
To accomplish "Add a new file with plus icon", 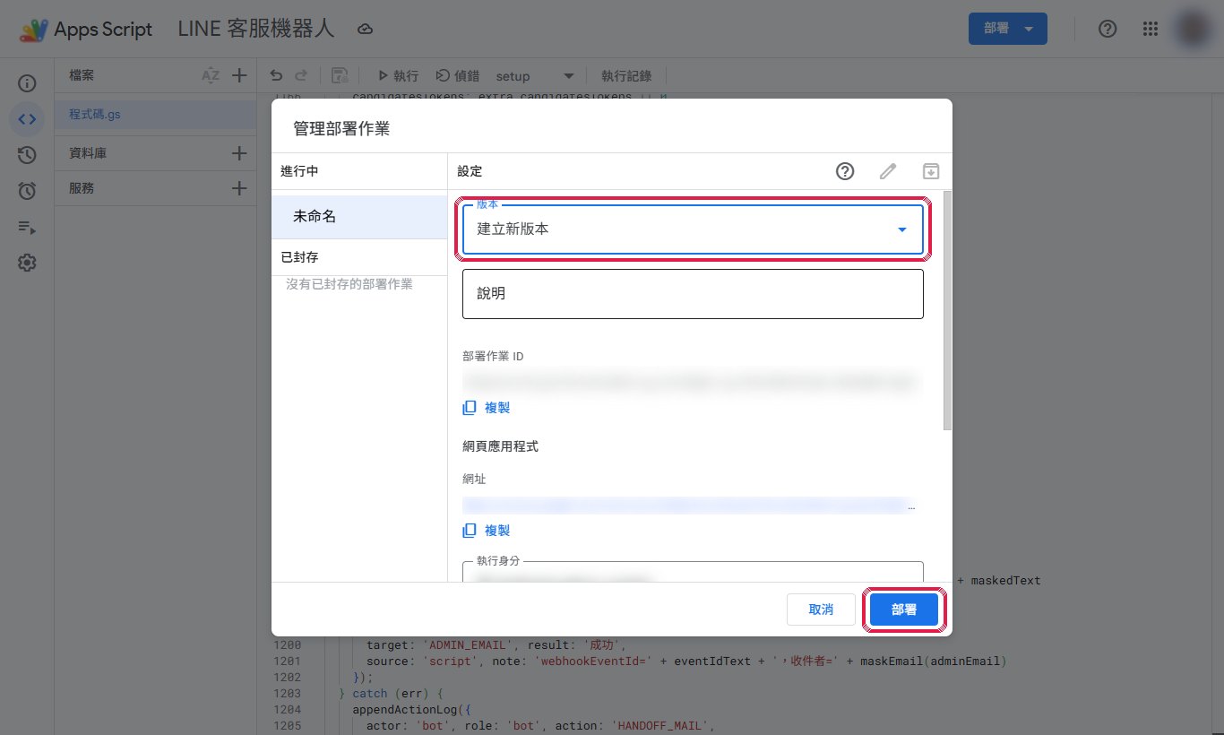I will tap(239, 76).
